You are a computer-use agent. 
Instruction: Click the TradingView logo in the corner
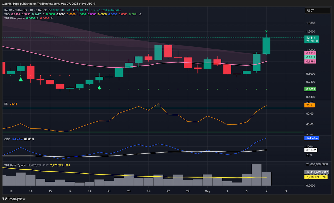pos(14,199)
